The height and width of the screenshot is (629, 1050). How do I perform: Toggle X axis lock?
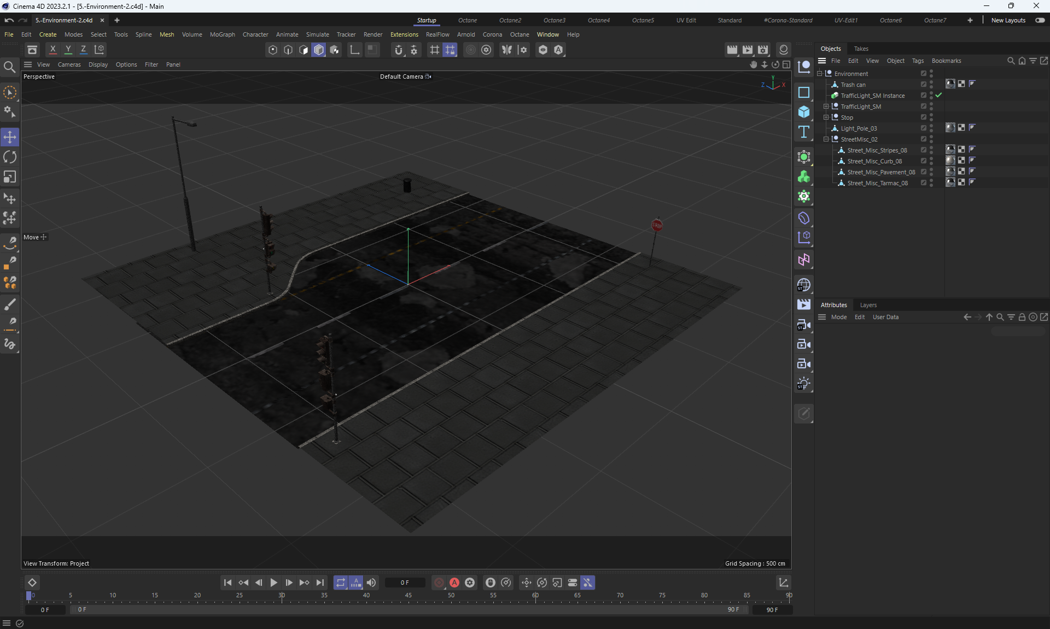[x=52, y=49]
